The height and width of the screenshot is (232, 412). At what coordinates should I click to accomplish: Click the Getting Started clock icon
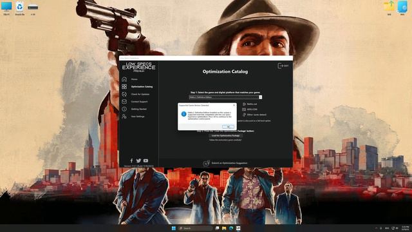124,109
